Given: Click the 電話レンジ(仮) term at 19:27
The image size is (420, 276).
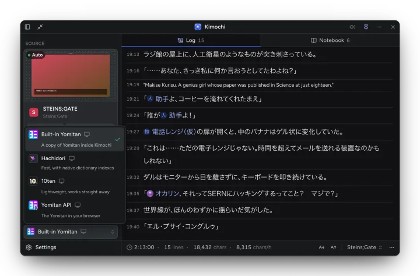Looking at the screenshot, I should tap(174, 132).
